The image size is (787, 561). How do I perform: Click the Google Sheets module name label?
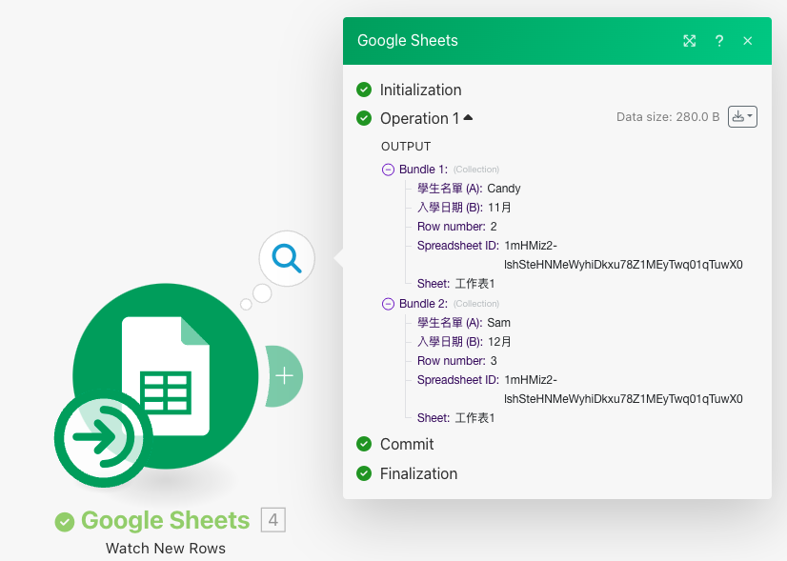[165, 520]
